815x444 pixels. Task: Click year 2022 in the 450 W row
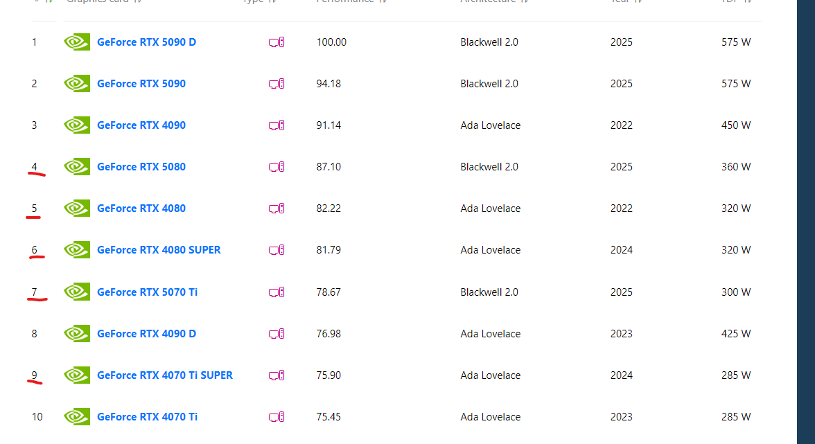pyautogui.click(x=622, y=125)
